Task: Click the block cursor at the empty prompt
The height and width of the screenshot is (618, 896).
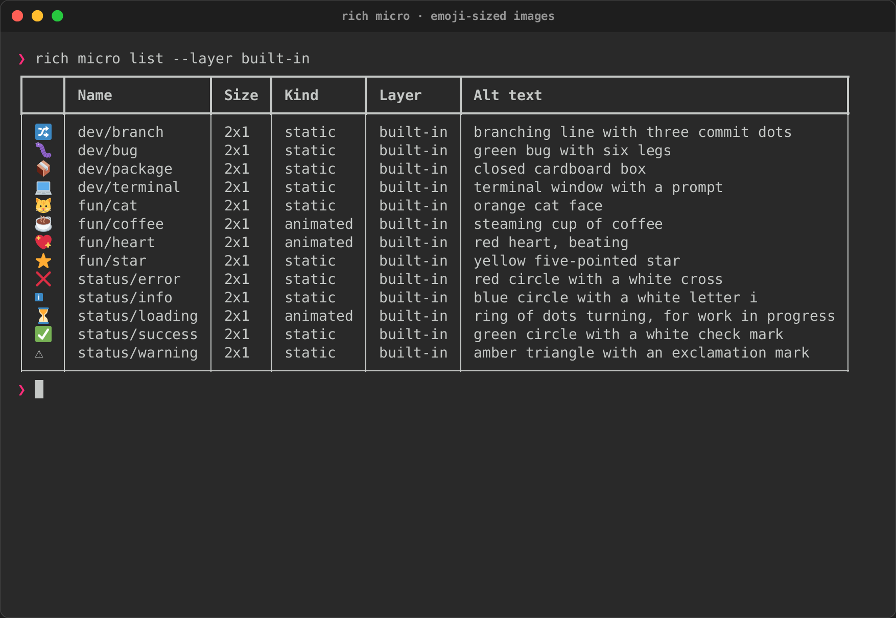Action: pyautogui.click(x=39, y=389)
